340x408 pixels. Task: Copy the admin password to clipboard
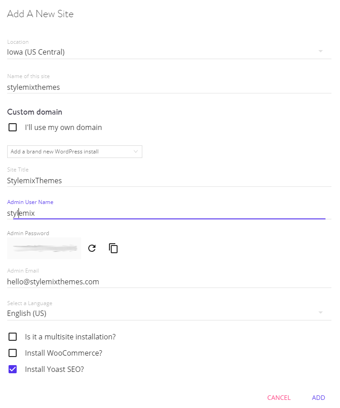113,248
